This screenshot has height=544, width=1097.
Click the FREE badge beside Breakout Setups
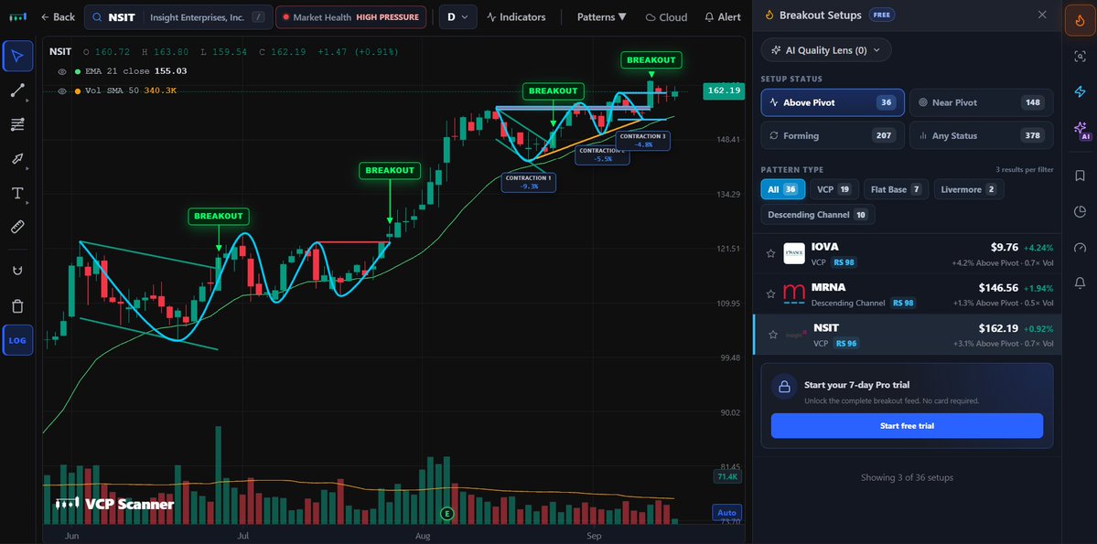point(881,15)
